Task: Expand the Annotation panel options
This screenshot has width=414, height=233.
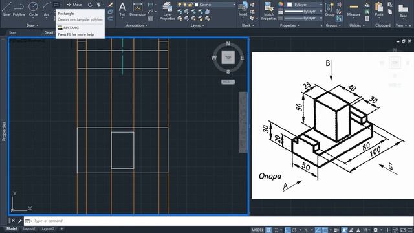Action: point(136,25)
